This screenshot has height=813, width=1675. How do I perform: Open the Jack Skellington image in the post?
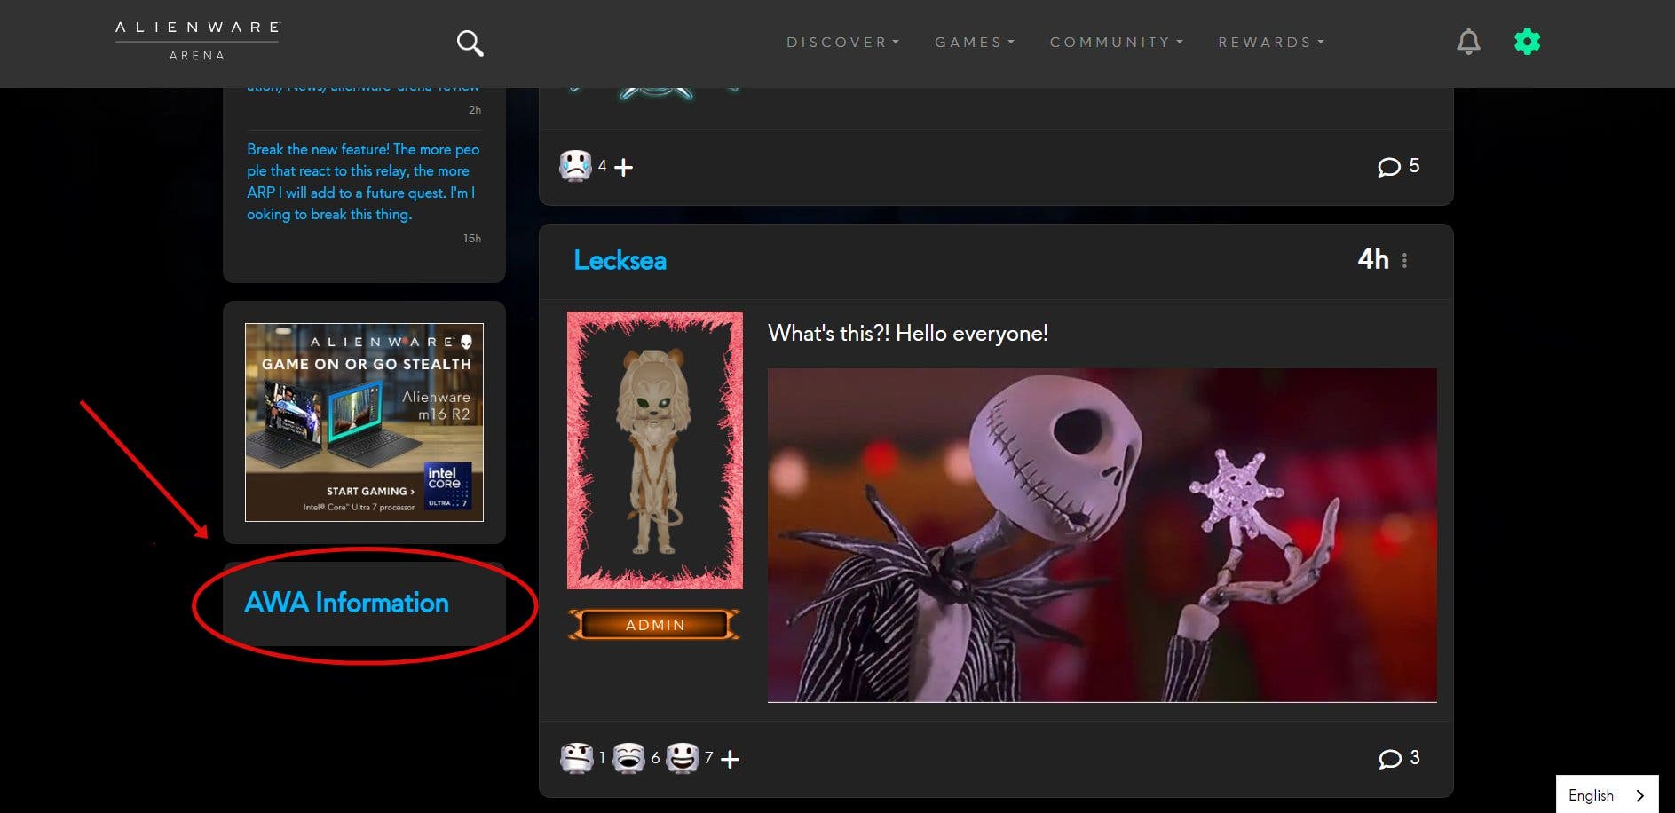pyautogui.click(x=1102, y=535)
